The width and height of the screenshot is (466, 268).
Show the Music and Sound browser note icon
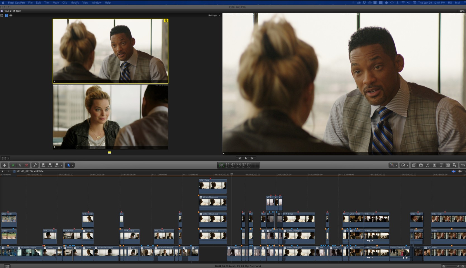[x=427, y=165]
